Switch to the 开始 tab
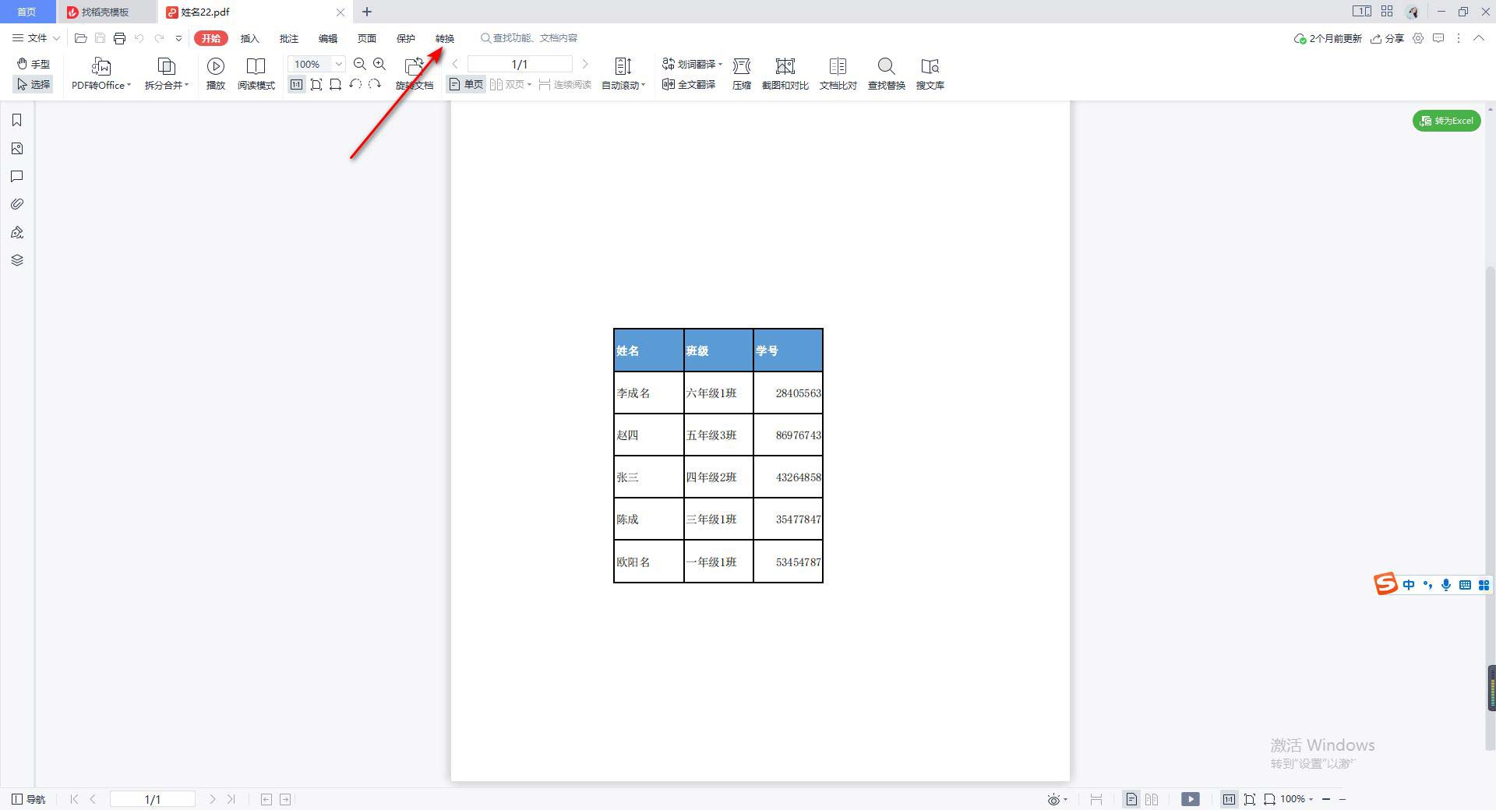 (211, 38)
